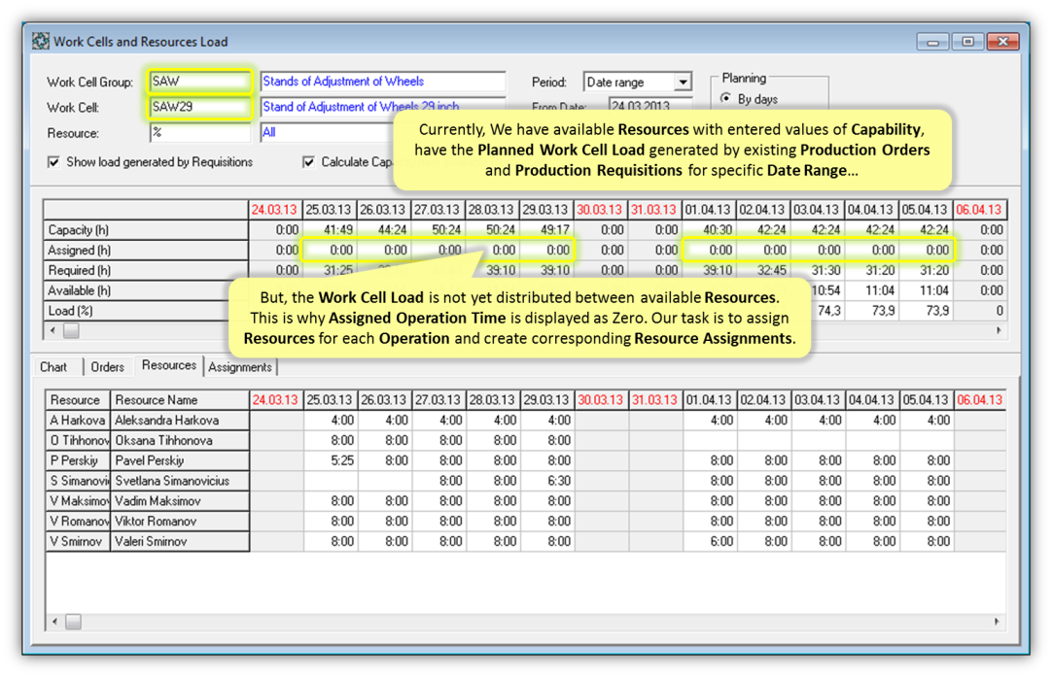Screen dimensions: 1052x677
Task: Toggle Show load generated by Requisitions checkbox
Action: (x=53, y=162)
